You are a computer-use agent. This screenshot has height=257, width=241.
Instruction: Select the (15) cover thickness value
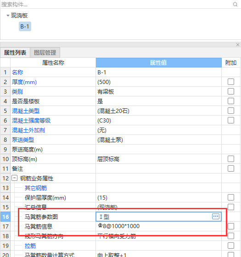click(158, 198)
